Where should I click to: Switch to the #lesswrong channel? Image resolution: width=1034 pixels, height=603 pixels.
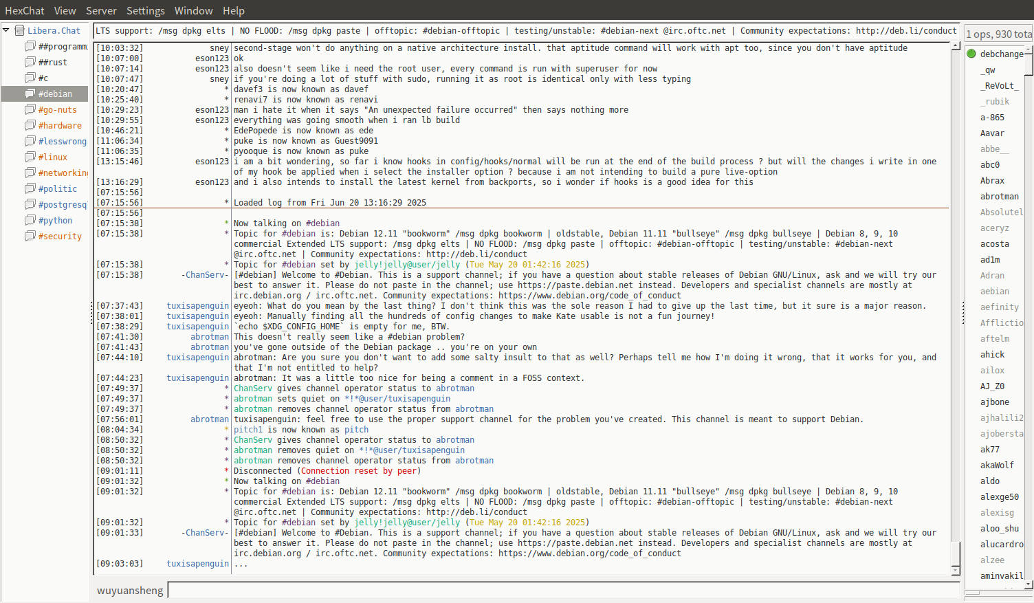coord(62,141)
